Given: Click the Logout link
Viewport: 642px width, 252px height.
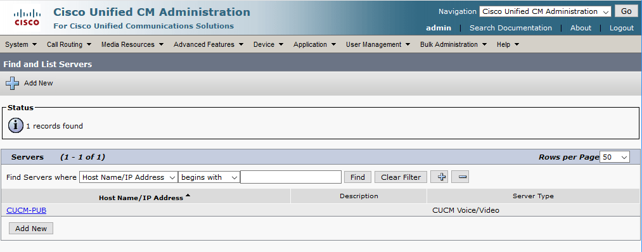Looking at the screenshot, I should point(622,28).
